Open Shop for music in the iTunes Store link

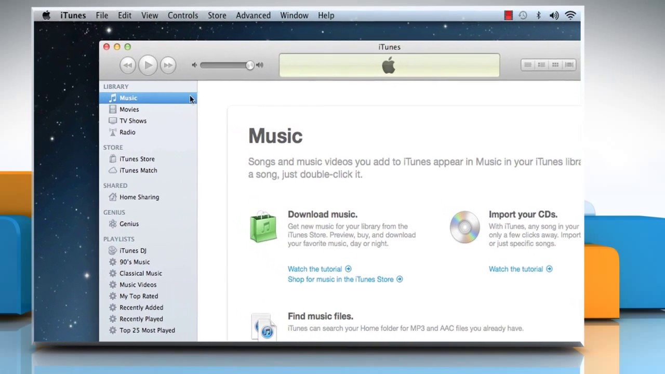click(x=345, y=279)
